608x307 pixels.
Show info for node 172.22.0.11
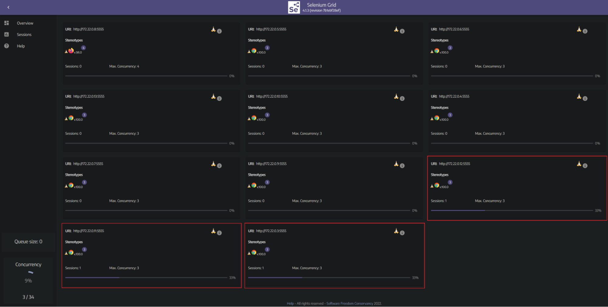[x=219, y=233]
